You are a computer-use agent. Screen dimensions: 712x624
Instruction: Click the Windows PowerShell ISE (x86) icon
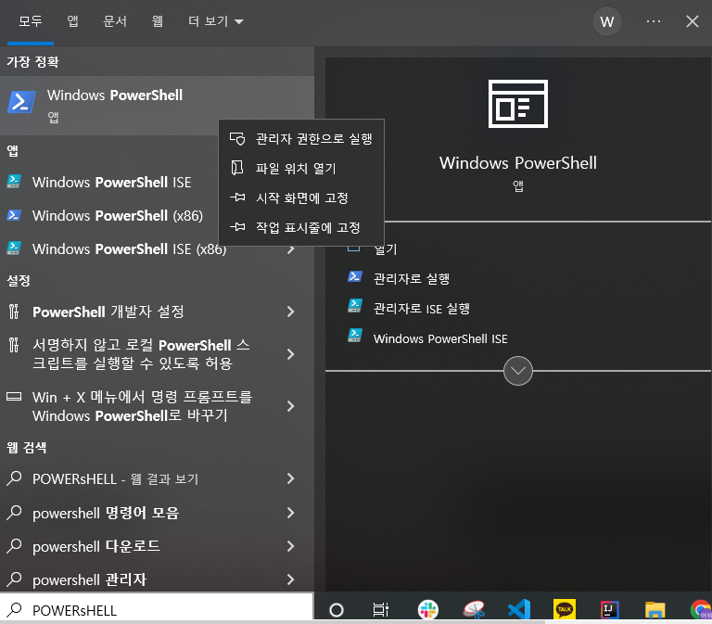point(14,248)
